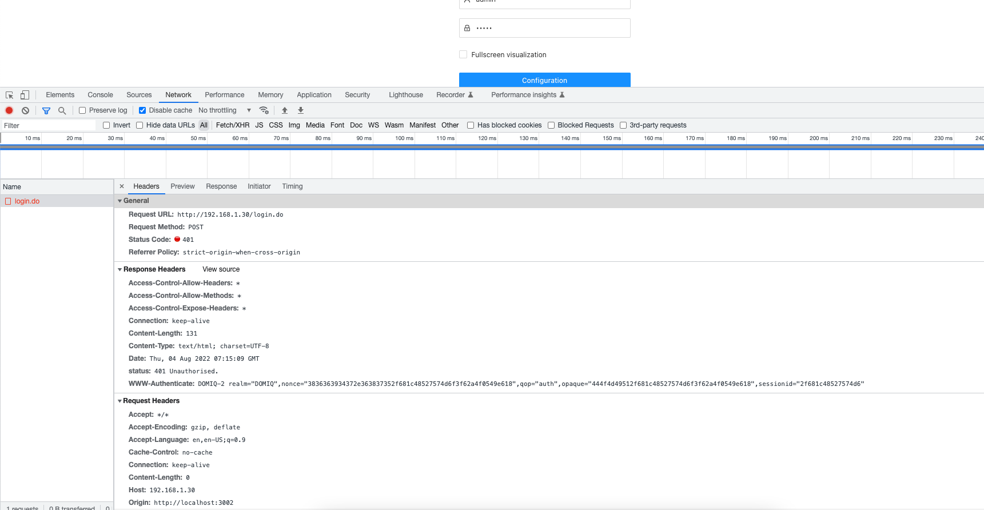Collapse the General section
984x510 pixels.
(120, 201)
